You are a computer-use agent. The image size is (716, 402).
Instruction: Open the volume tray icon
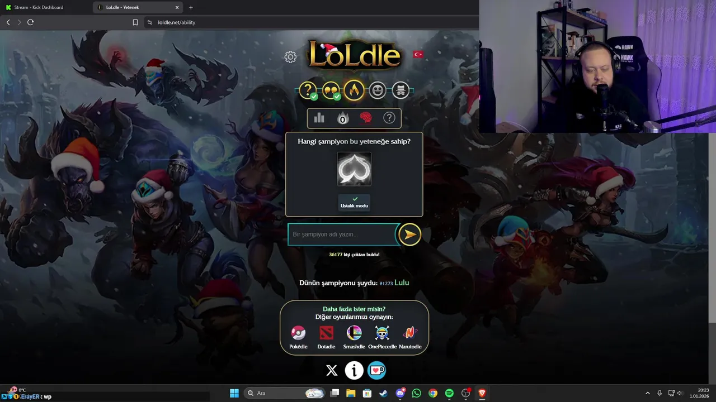coord(680,393)
